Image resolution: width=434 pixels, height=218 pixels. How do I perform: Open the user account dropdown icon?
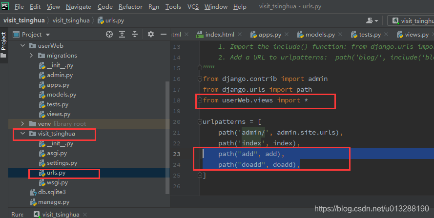coord(372,20)
